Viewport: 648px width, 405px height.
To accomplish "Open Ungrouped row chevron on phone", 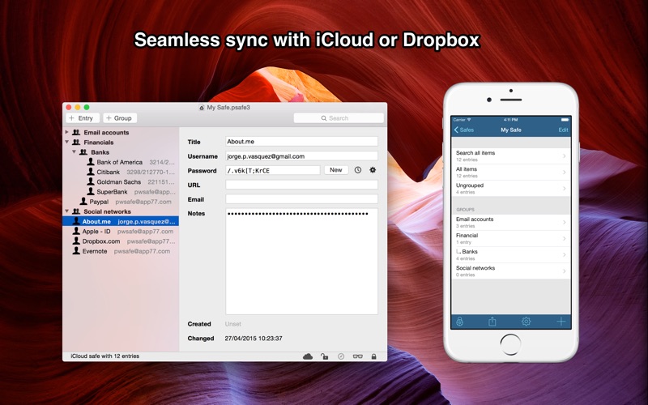I will [564, 189].
